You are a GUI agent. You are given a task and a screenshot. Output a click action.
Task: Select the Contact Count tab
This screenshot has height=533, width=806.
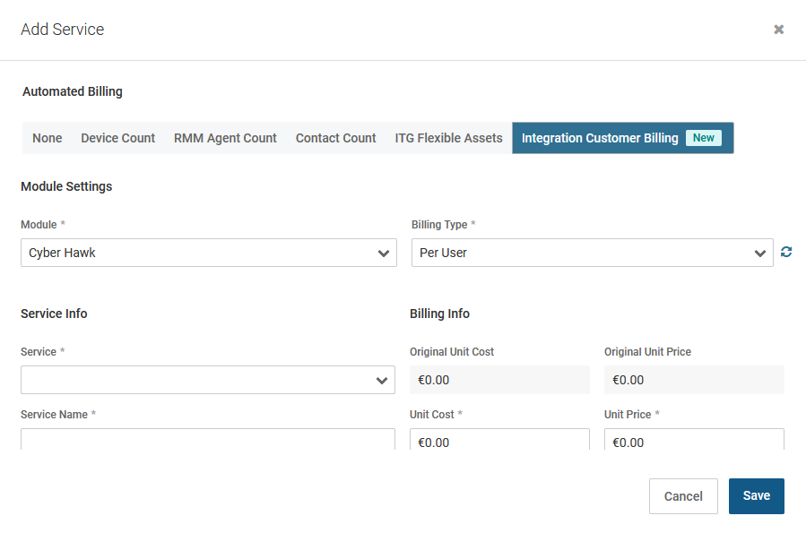coord(335,138)
